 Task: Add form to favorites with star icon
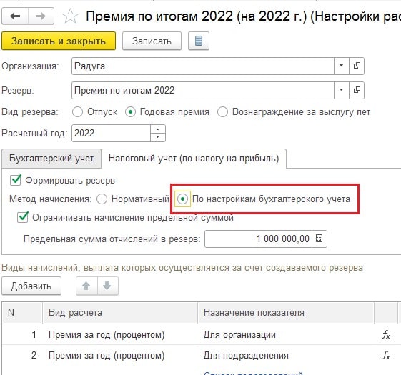pyautogui.click(x=70, y=16)
